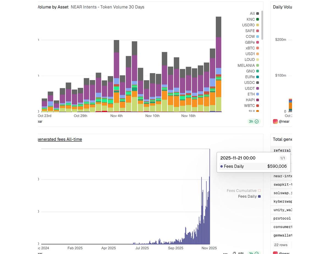330x254 pixels.
Task: Toggle the xBTC legend entry
Action: (x=252, y=48)
